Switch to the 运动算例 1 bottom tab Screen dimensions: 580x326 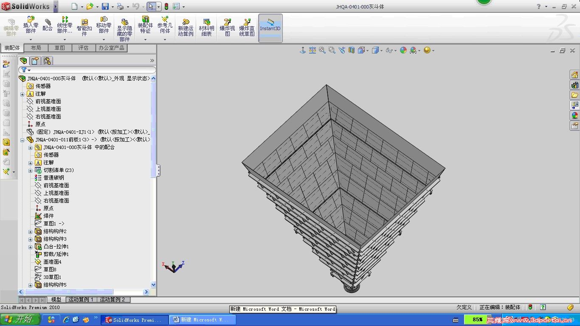click(x=81, y=300)
